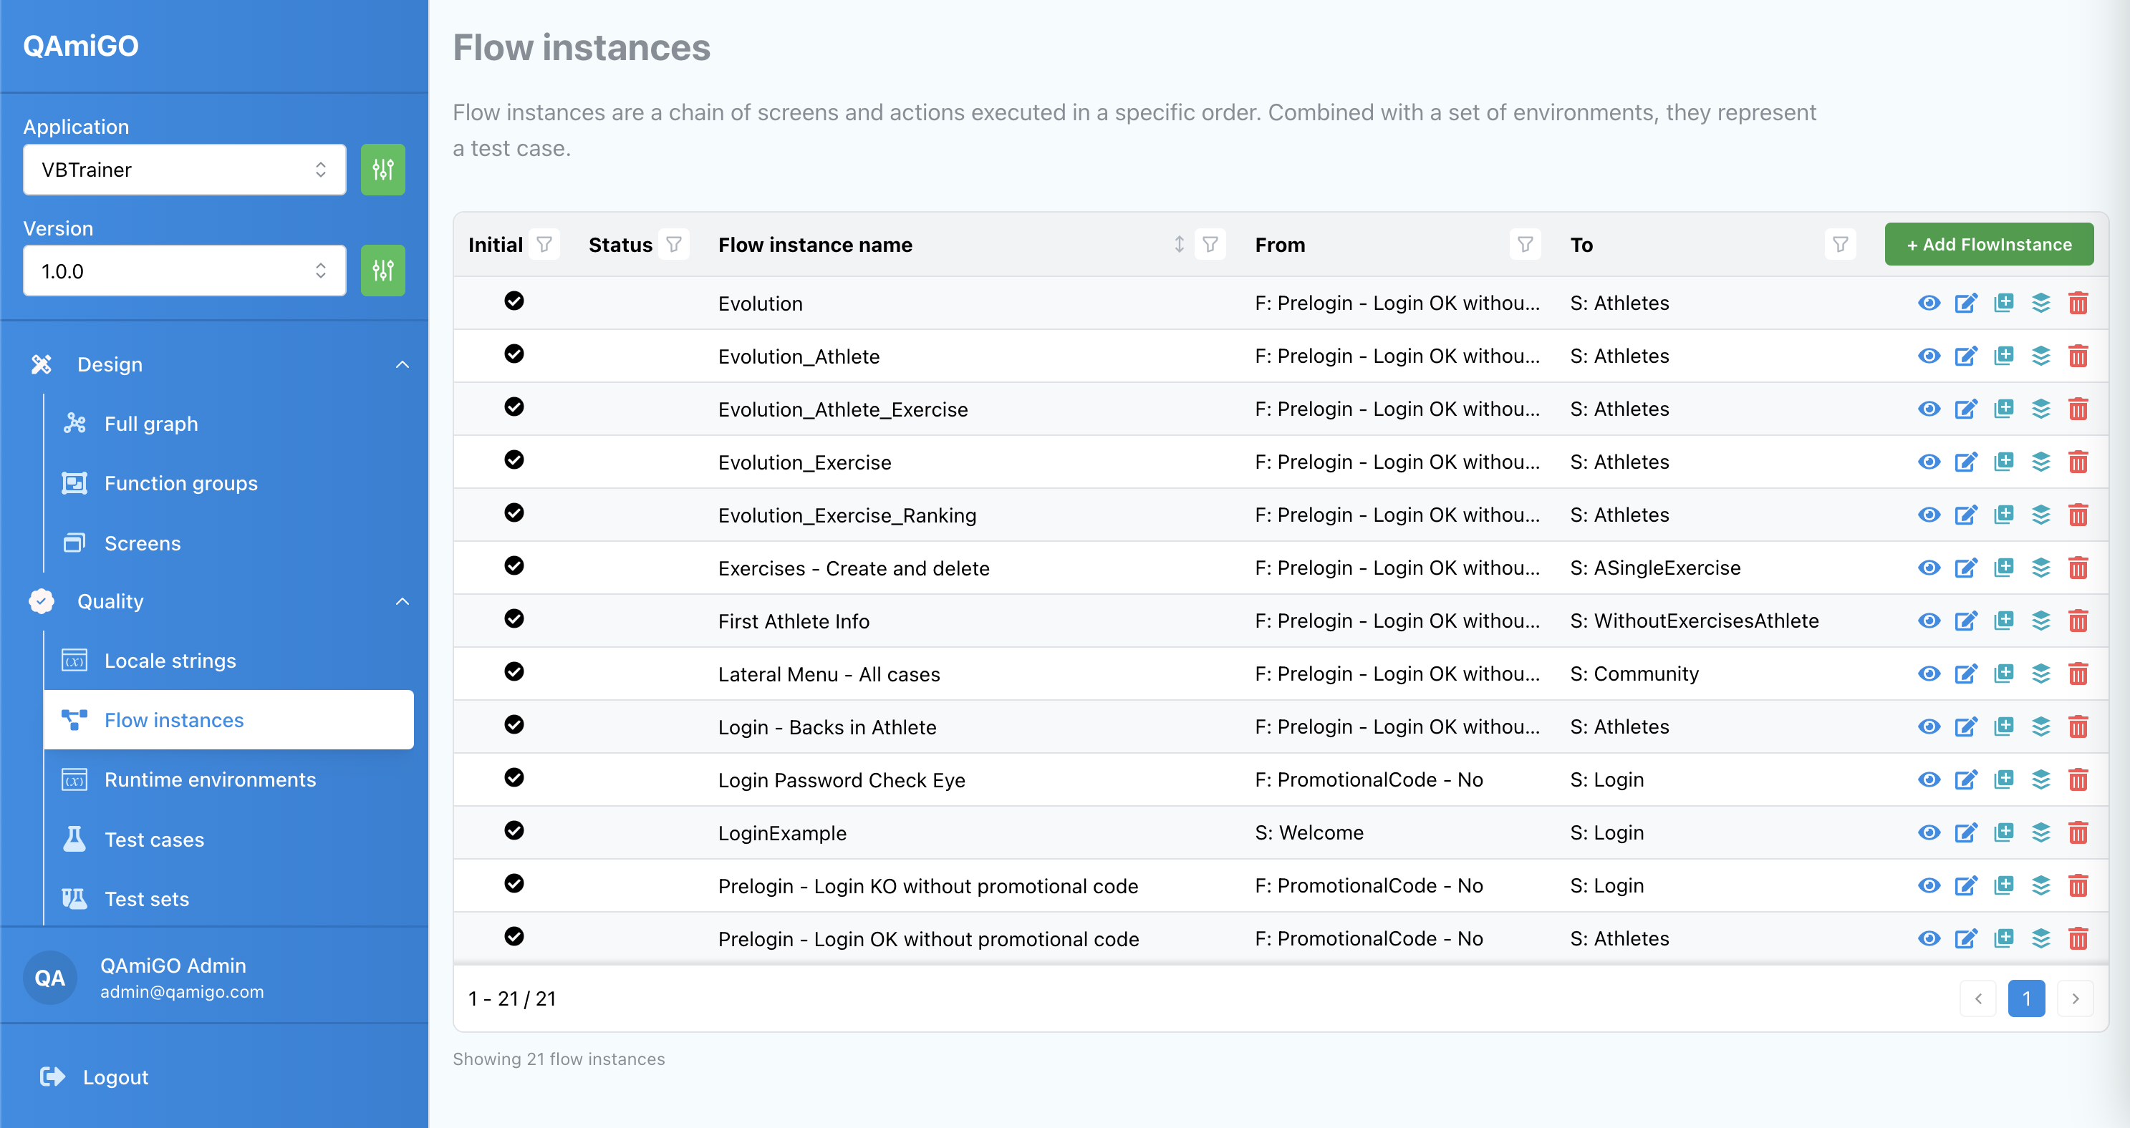Duplicate the Evolution flow instance
Image resolution: width=2130 pixels, height=1128 pixels.
[x=2003, y=303]
